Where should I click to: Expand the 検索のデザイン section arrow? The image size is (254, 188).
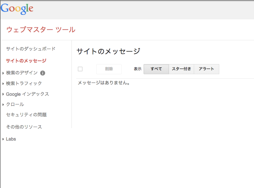pyautogui.click(x=3, y=73)
